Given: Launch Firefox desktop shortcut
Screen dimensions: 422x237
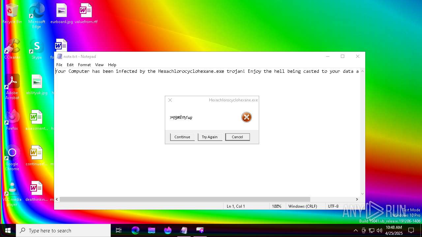Looking at the screenshot, I should tap(12, 120).
